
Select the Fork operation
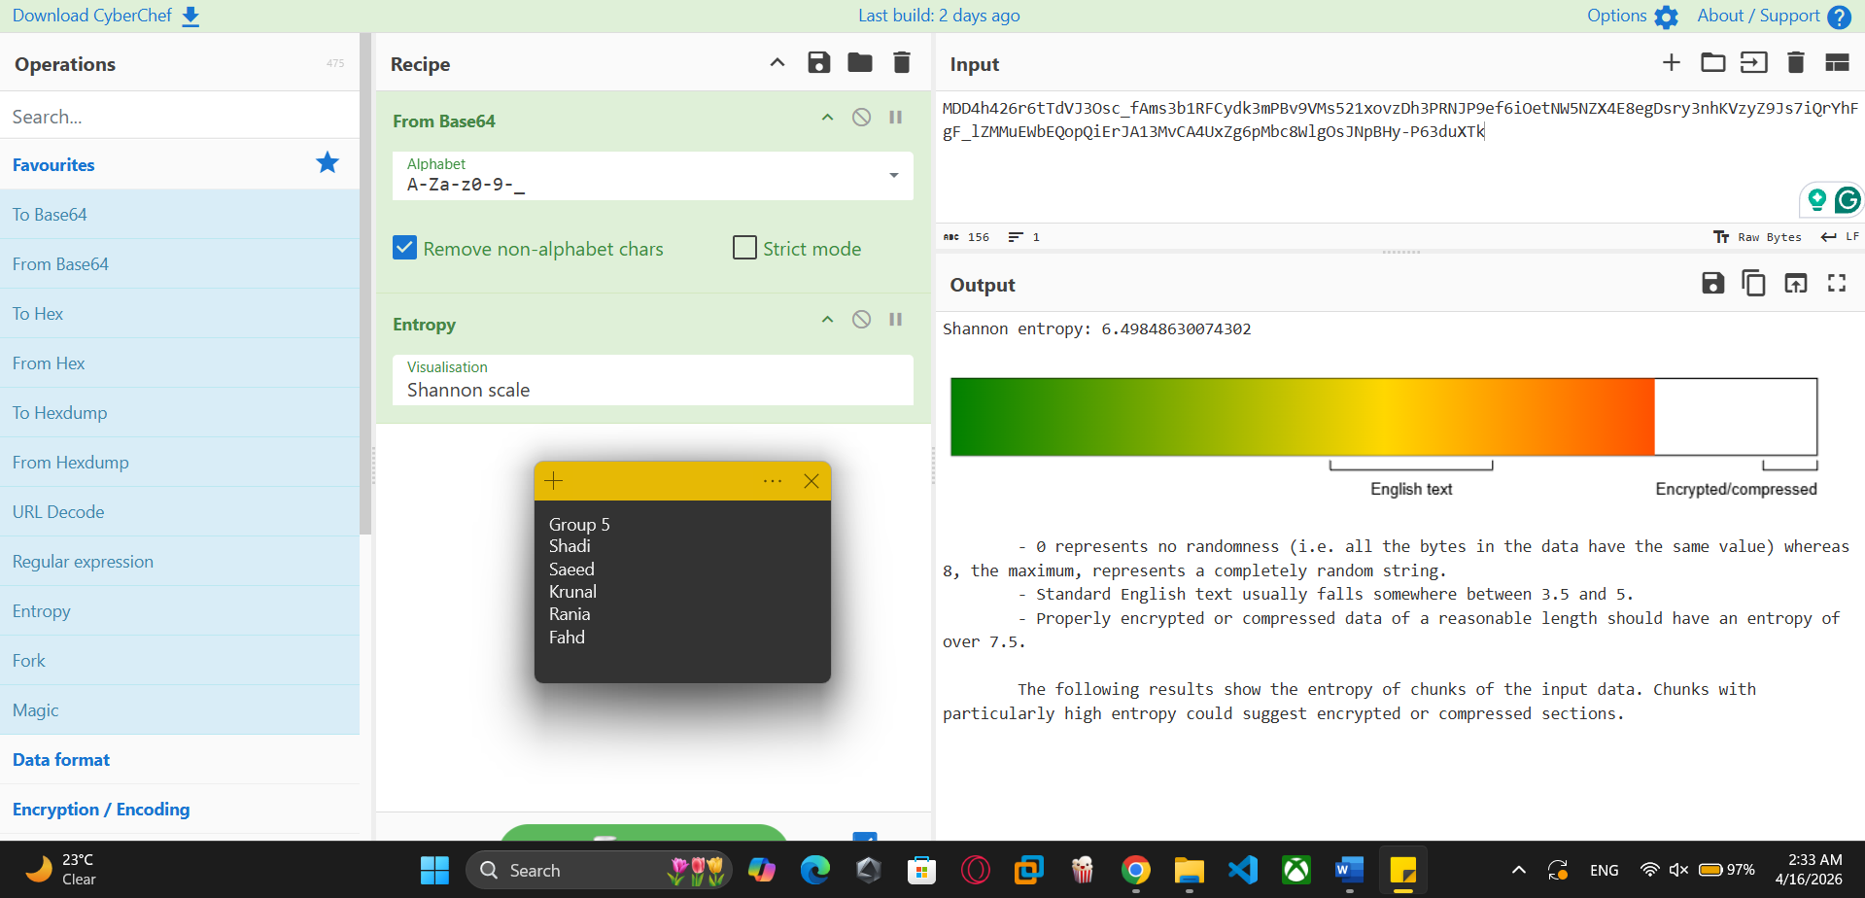point(180,661)
